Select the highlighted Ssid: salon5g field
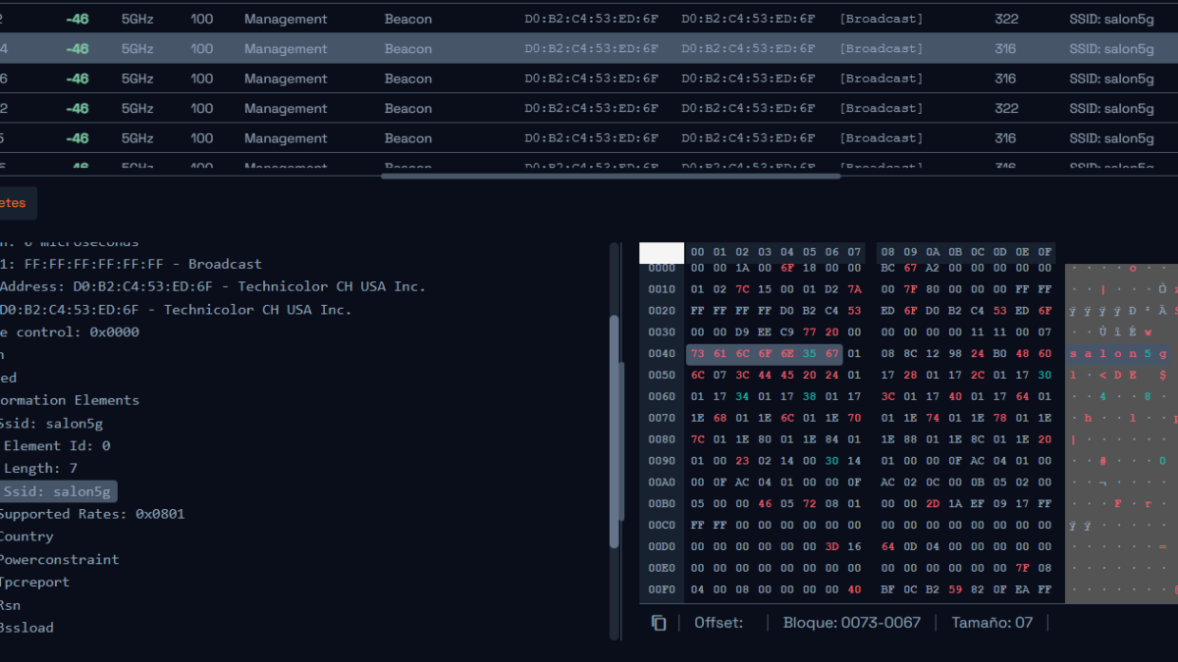The image size is (1178, 662). pyautogui.click(x=58, y=491)
